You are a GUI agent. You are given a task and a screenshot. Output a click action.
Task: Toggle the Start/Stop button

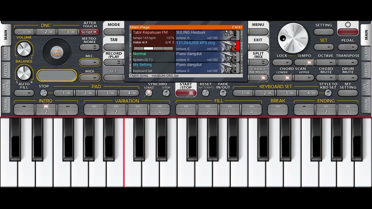pos(186,93)
